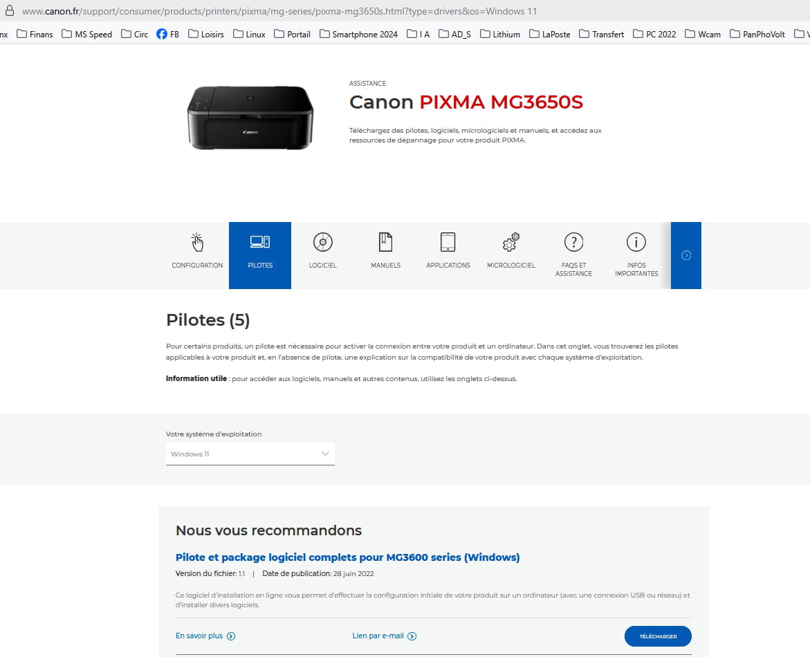The height and width of the screenshot is (657, 810).
Task: Open the Manuels document icon
Action: (x=385, y=242)
